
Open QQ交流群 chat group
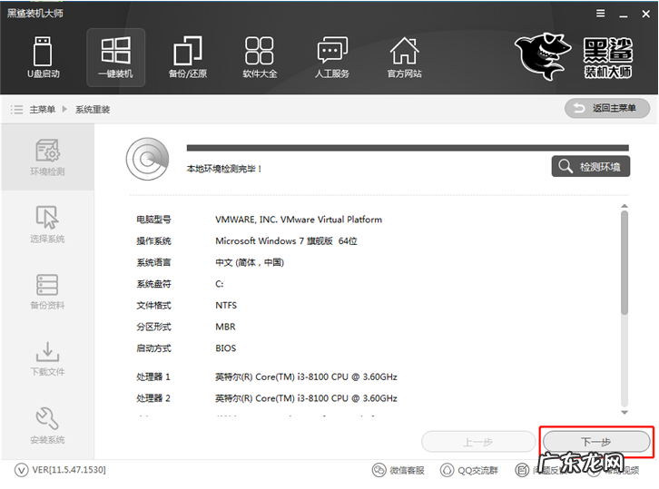(469, 470)
